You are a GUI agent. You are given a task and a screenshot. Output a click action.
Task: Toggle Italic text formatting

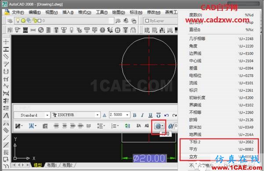coord(142,115)
